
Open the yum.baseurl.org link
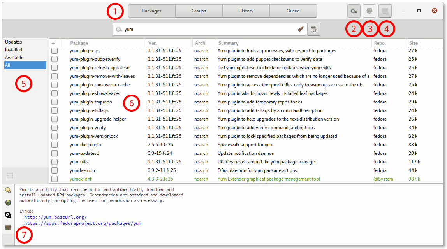pos(55,217)
